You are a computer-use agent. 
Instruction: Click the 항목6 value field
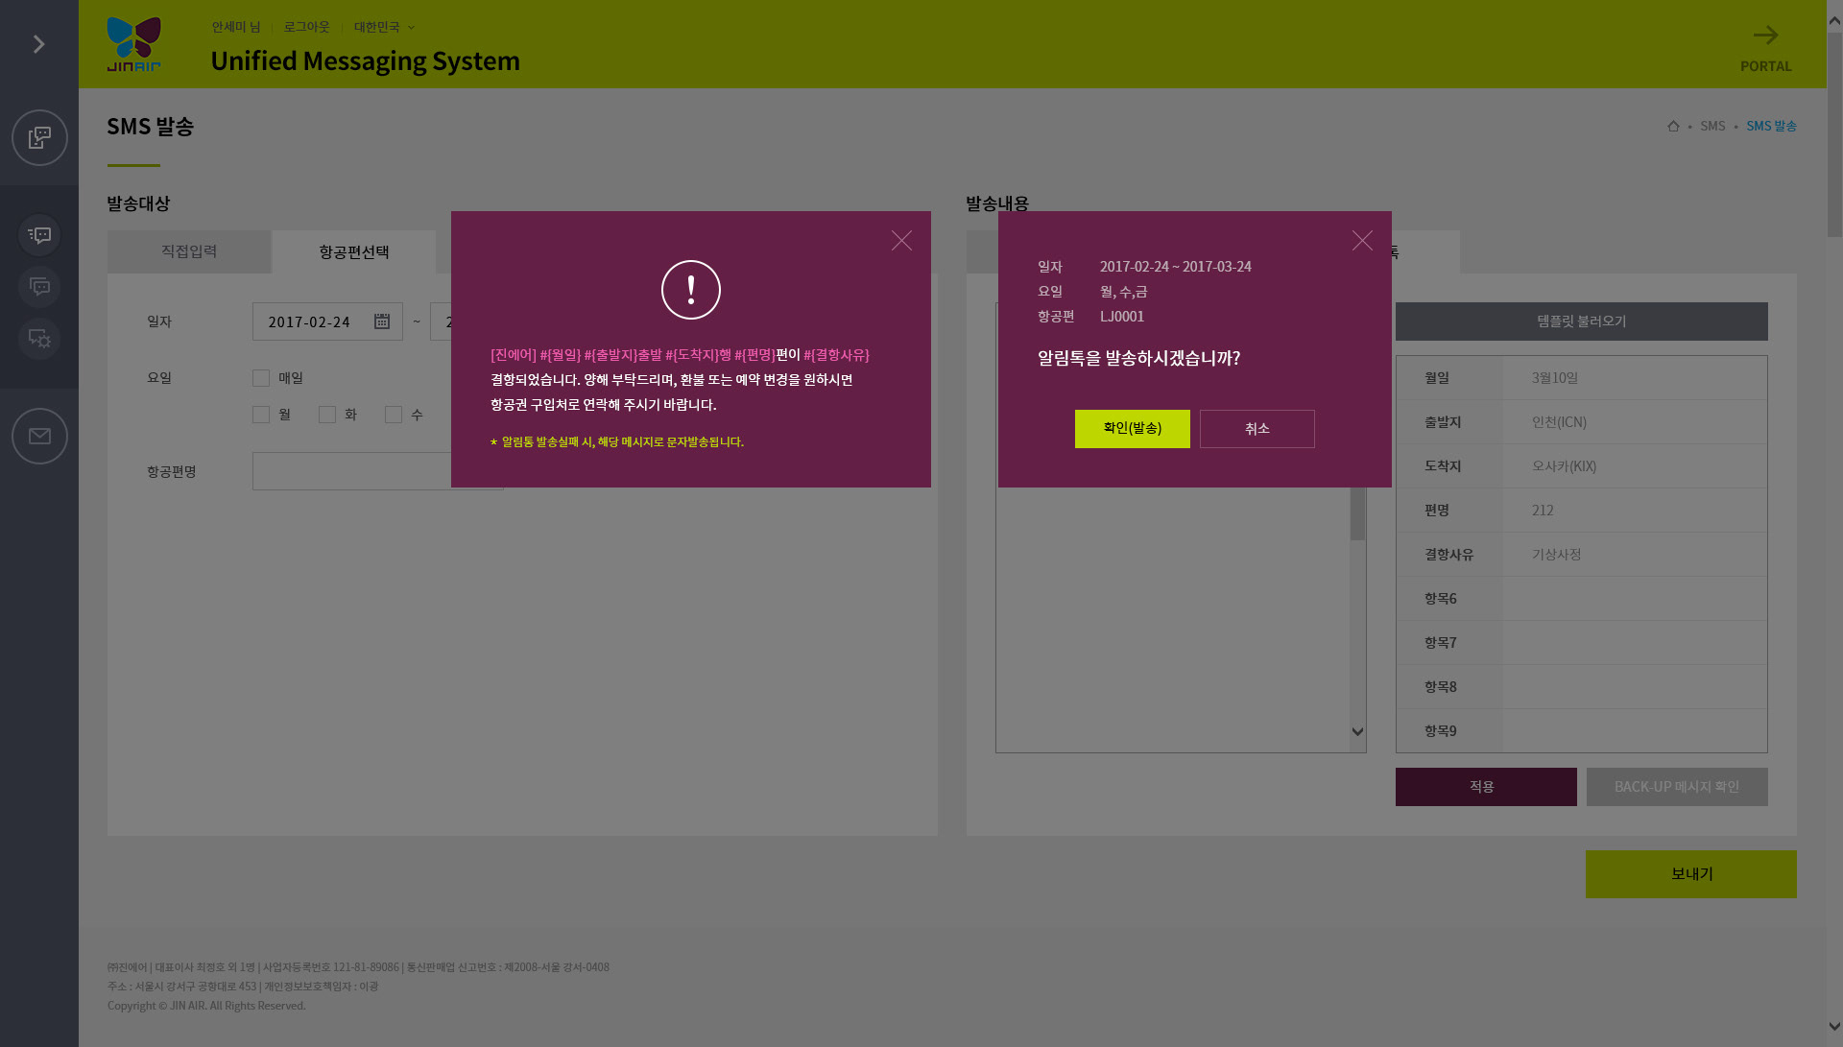point(1635,599)
